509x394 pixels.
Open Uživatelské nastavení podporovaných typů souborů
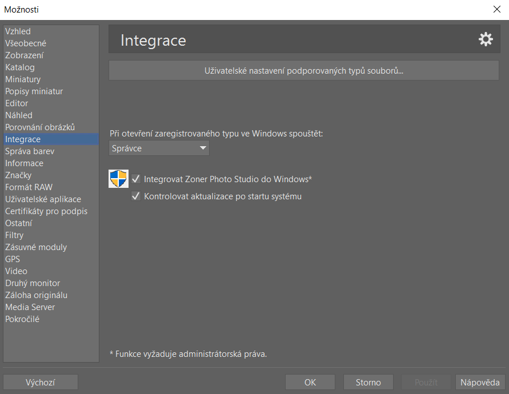point(304,70)
